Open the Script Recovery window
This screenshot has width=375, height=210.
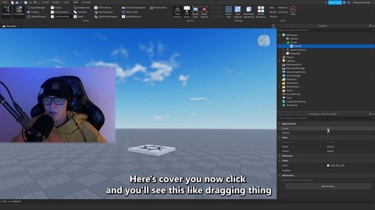131,17
